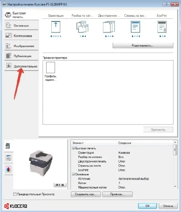The image size is (181, 212).
Task: Click the orientation option dots indicator
Action: point(56,36)
